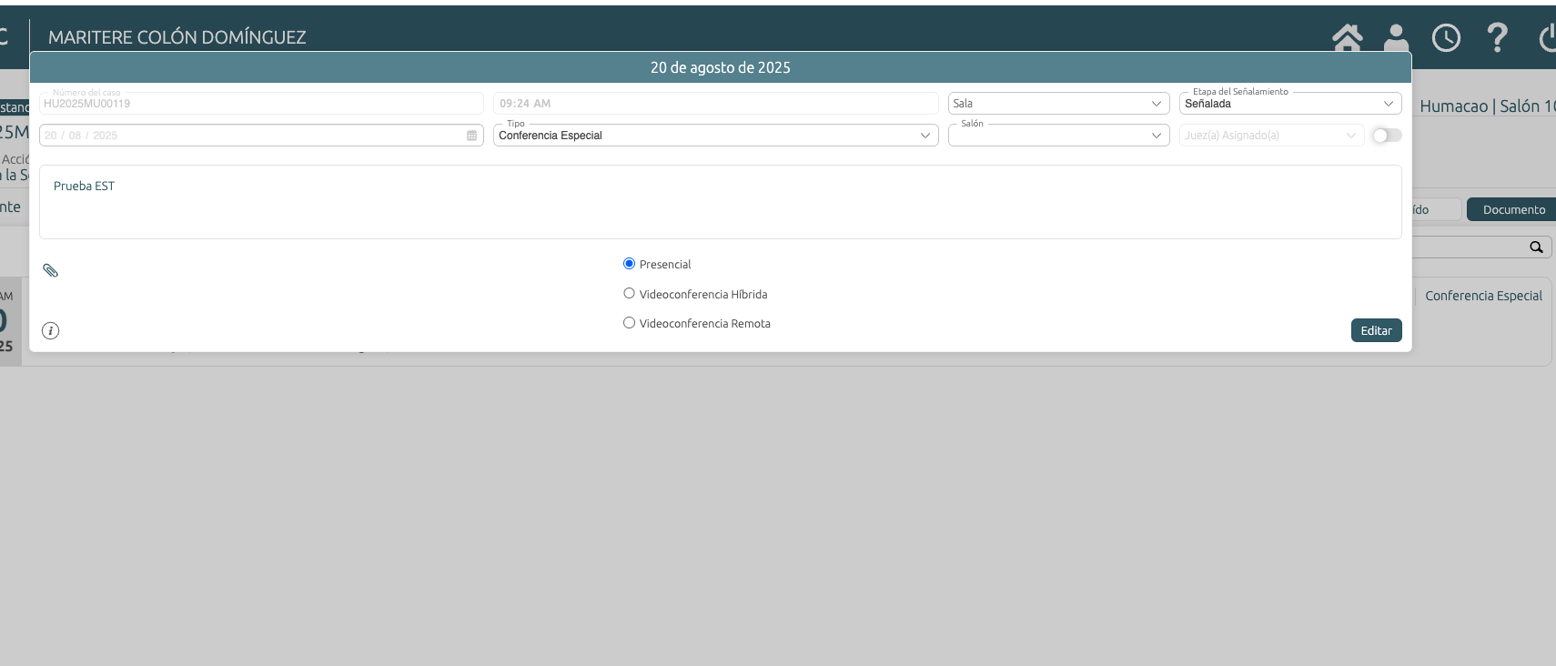The height and width of the screenshot is (666, 1556).
Task: Open Etapa del Señalamiento dropdown
Action: (x=1289, y=104)
